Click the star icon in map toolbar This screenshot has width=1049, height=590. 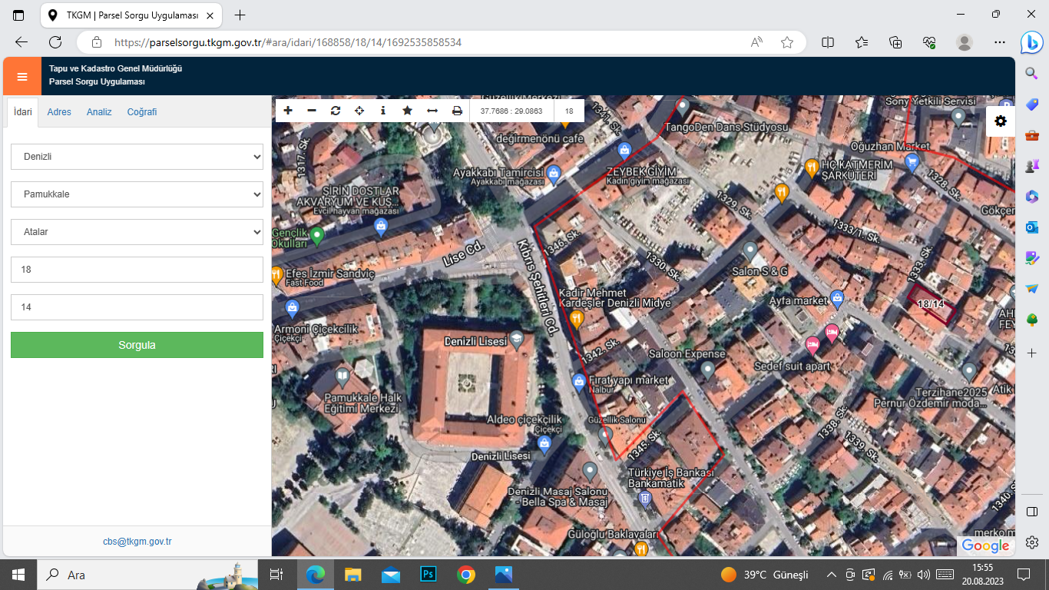(x=407, y=111)
